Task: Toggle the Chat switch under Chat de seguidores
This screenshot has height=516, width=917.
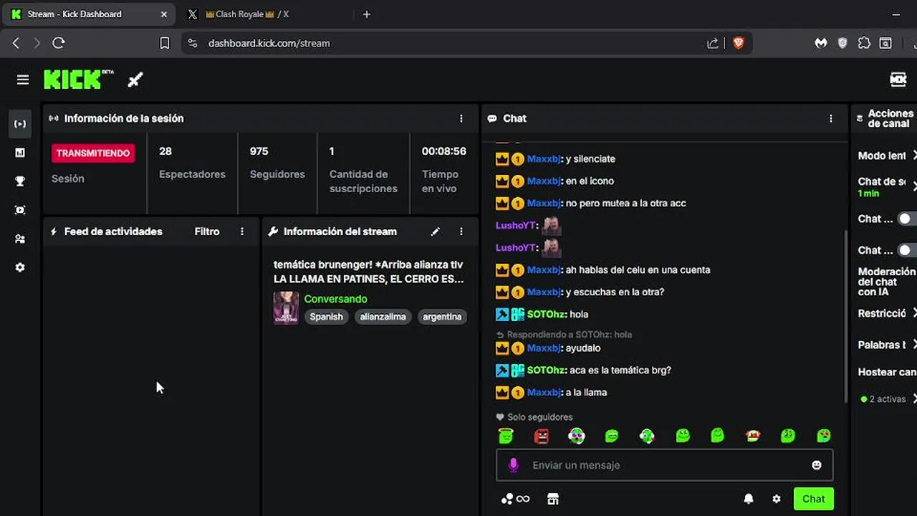Action: (907, 219)
